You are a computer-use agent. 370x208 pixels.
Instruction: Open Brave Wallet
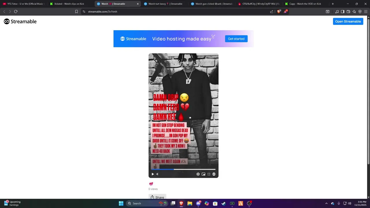[348, 12]
